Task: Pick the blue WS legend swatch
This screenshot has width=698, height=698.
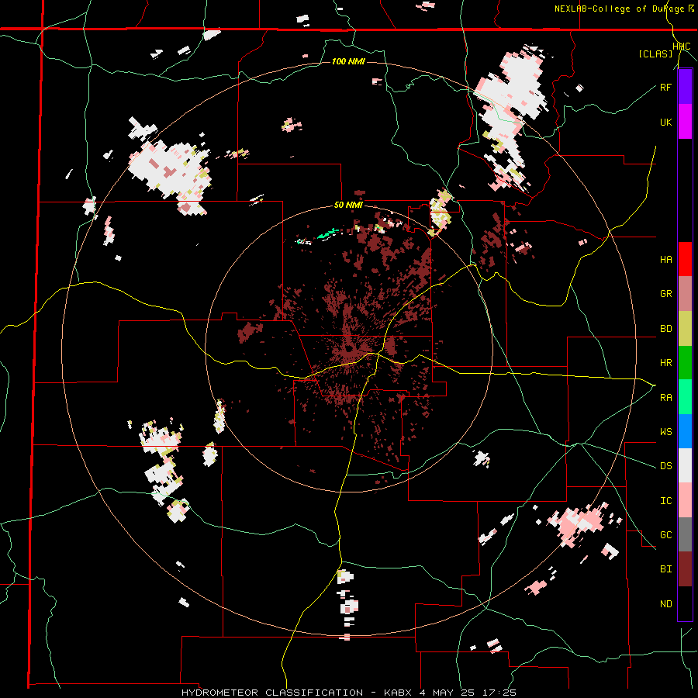Action: point(685,431)
